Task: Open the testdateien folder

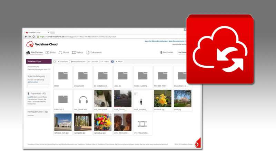Action: pyautogui.click(x=180, y=77)
